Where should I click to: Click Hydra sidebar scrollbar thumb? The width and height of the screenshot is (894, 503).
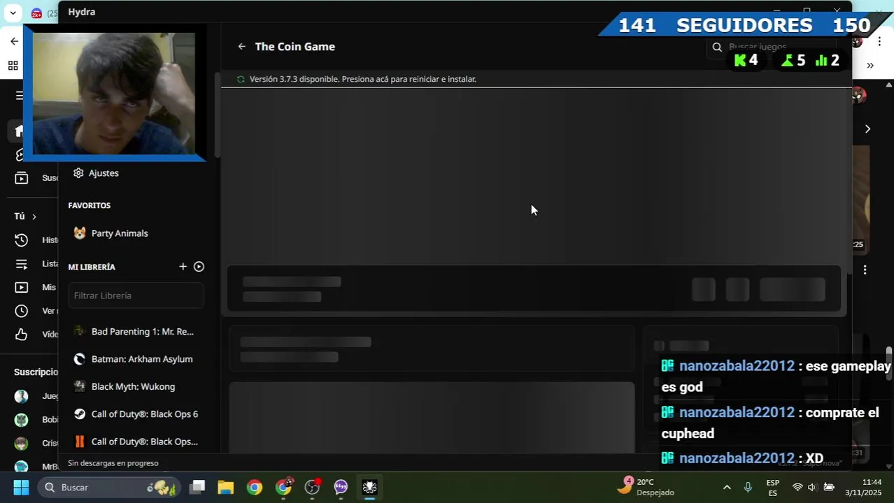(218, 115)
